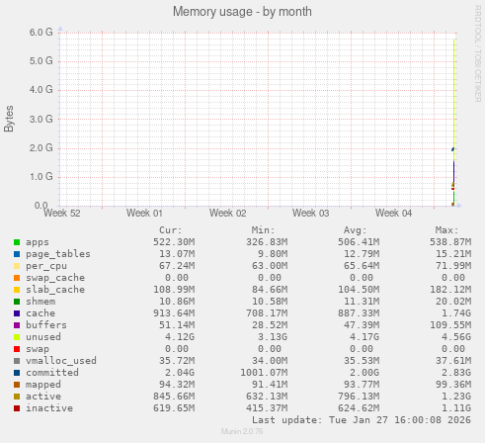
Task: Click apps current value 522.30M
Action: (174, 242)
